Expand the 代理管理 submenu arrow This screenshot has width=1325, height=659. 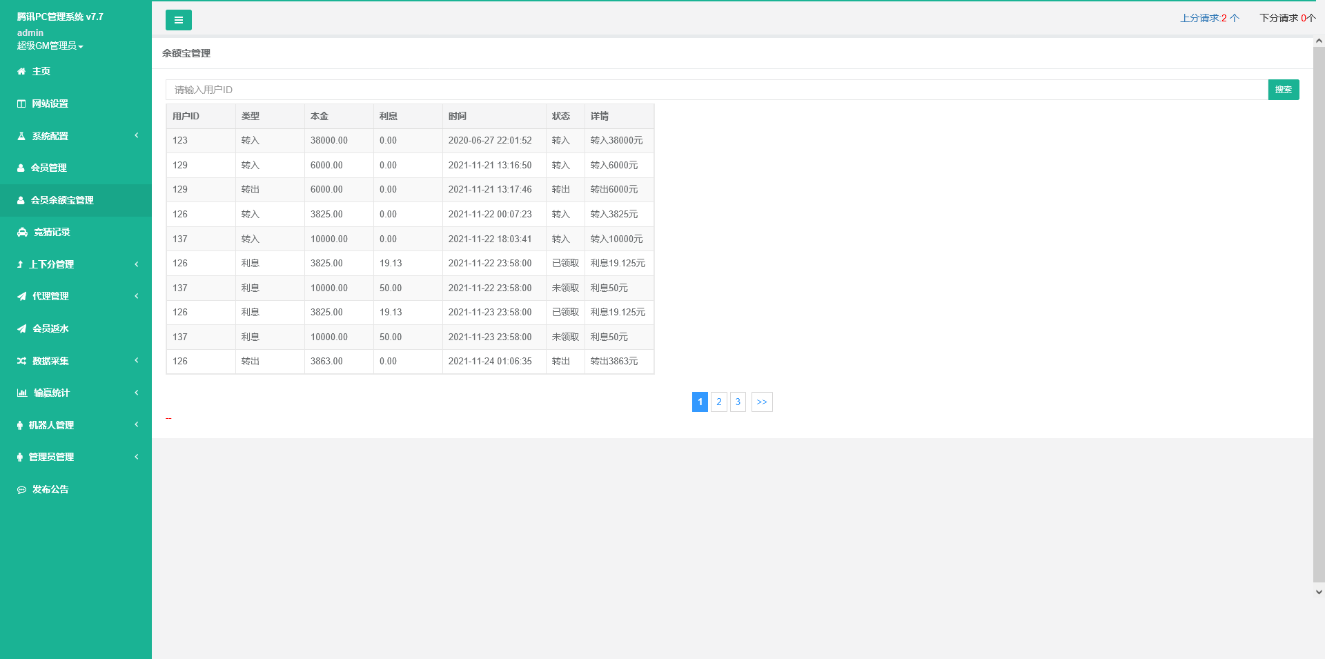coord(137,296)
